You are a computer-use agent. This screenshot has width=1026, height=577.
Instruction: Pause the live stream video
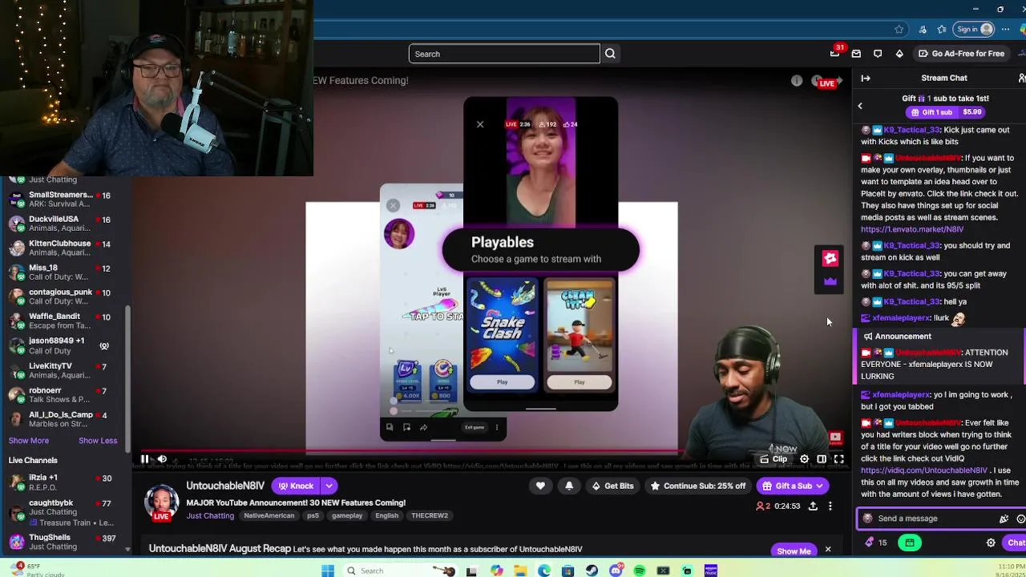pyautogui.click(x=144, y=459)
